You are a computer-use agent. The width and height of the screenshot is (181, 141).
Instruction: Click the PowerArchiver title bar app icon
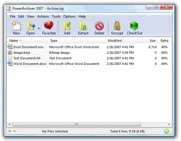click(8, 9)
